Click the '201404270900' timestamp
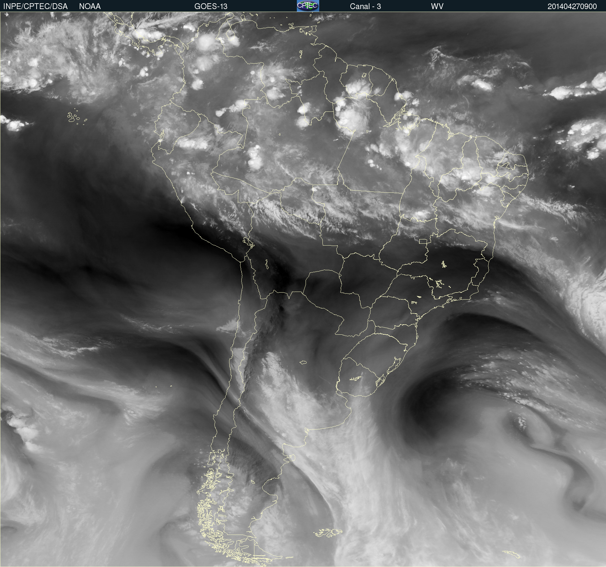 tap(572, 6)
